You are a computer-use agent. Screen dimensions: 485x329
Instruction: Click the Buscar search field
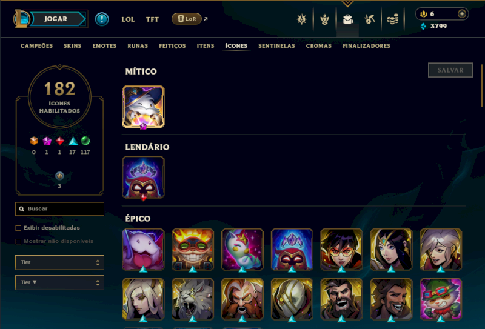pyautogui.click(x=59, y=208)
